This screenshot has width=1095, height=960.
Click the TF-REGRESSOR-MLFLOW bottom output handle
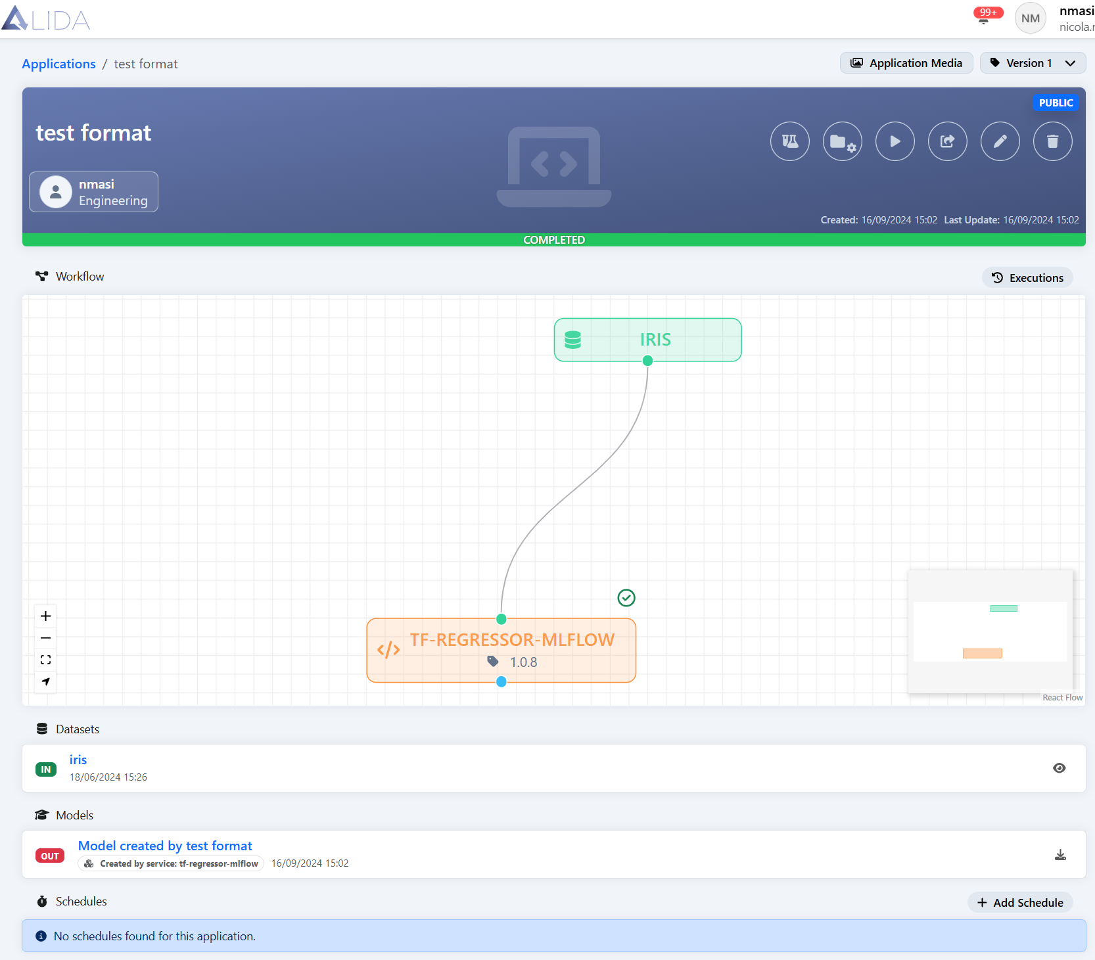point(501,682)
